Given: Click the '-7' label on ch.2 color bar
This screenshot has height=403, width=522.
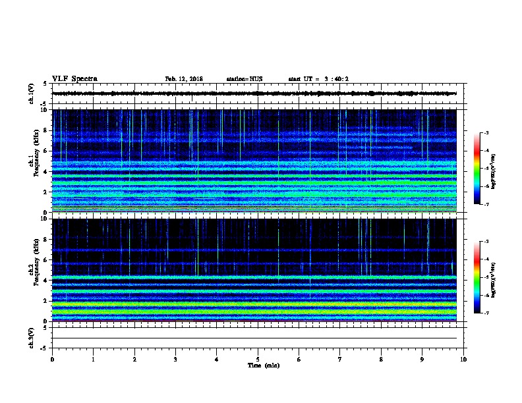Looking at the screenshot, I should click(486, 313).
